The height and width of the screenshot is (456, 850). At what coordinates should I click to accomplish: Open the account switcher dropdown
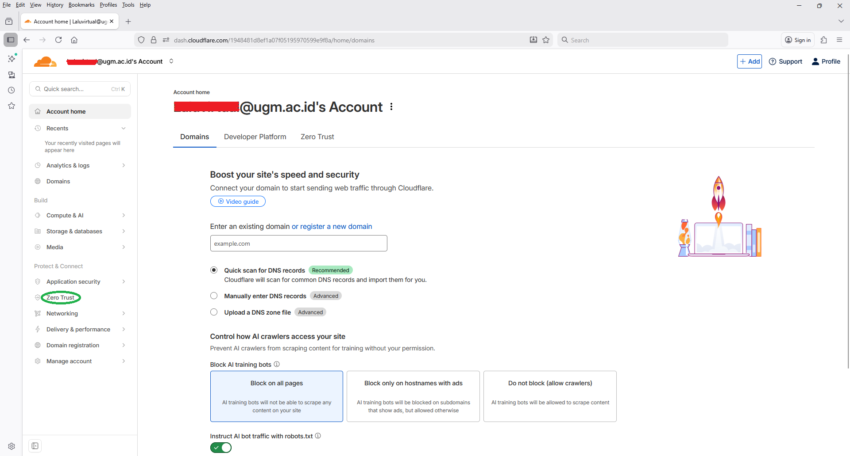tap(171, 61)
